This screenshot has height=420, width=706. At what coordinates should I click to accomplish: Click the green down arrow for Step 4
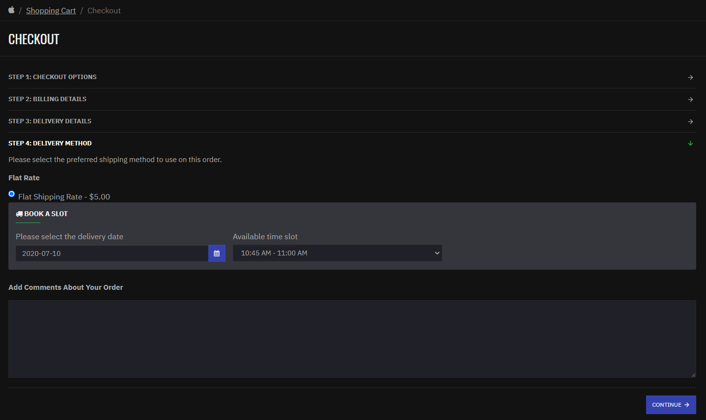tap(690, 143)
